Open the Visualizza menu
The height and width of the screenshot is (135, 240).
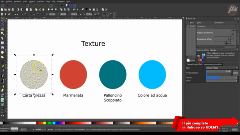tap(17, 1)
